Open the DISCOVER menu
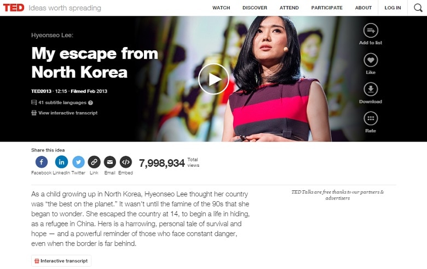This screenshot has height=269, width=427. coord(255,8)
